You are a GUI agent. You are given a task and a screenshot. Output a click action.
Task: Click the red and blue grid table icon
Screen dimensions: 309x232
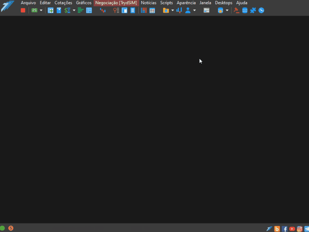(x=144, y=10)
